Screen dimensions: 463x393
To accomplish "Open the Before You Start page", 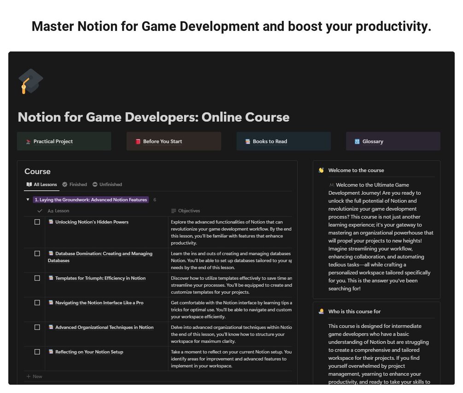I will pos(174,141).
